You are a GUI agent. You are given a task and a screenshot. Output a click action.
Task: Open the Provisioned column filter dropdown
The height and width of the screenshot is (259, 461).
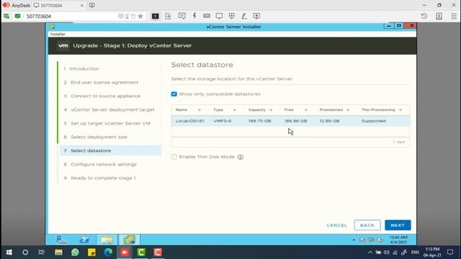click(x=348, y=110)
